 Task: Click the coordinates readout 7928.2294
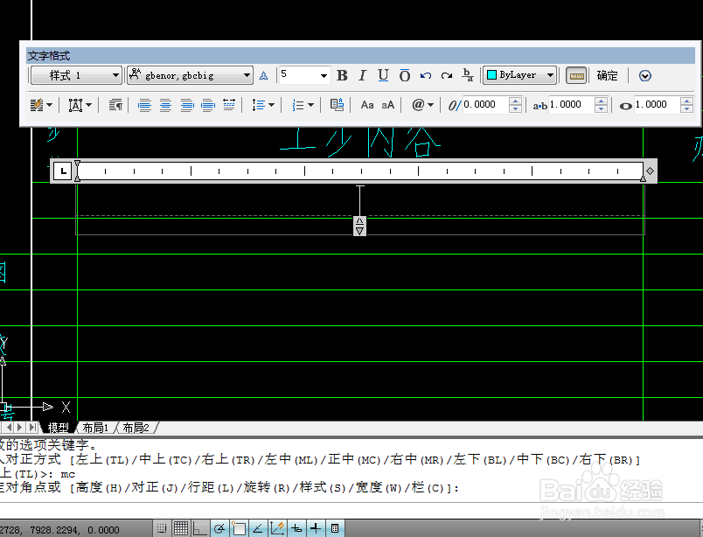(x=54, y=530)
